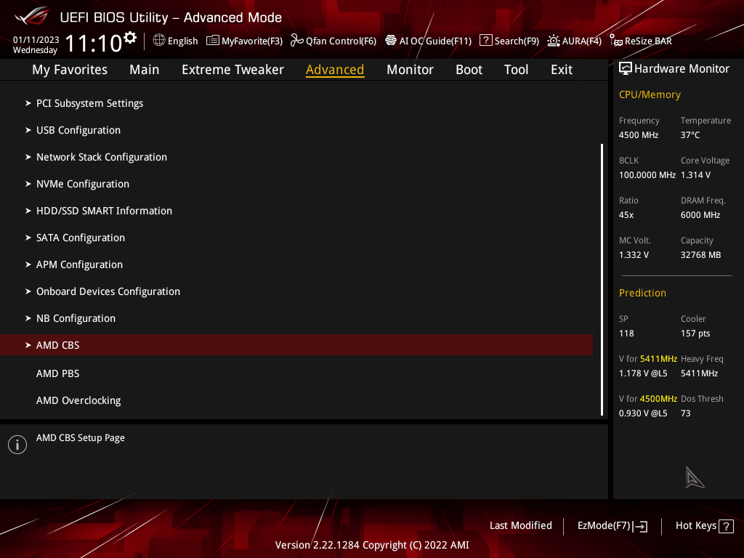Click the 4500 MHz frequency value
Image resolution: width=744 pixels, height=558 pixels.
click(x=638, y=135)
